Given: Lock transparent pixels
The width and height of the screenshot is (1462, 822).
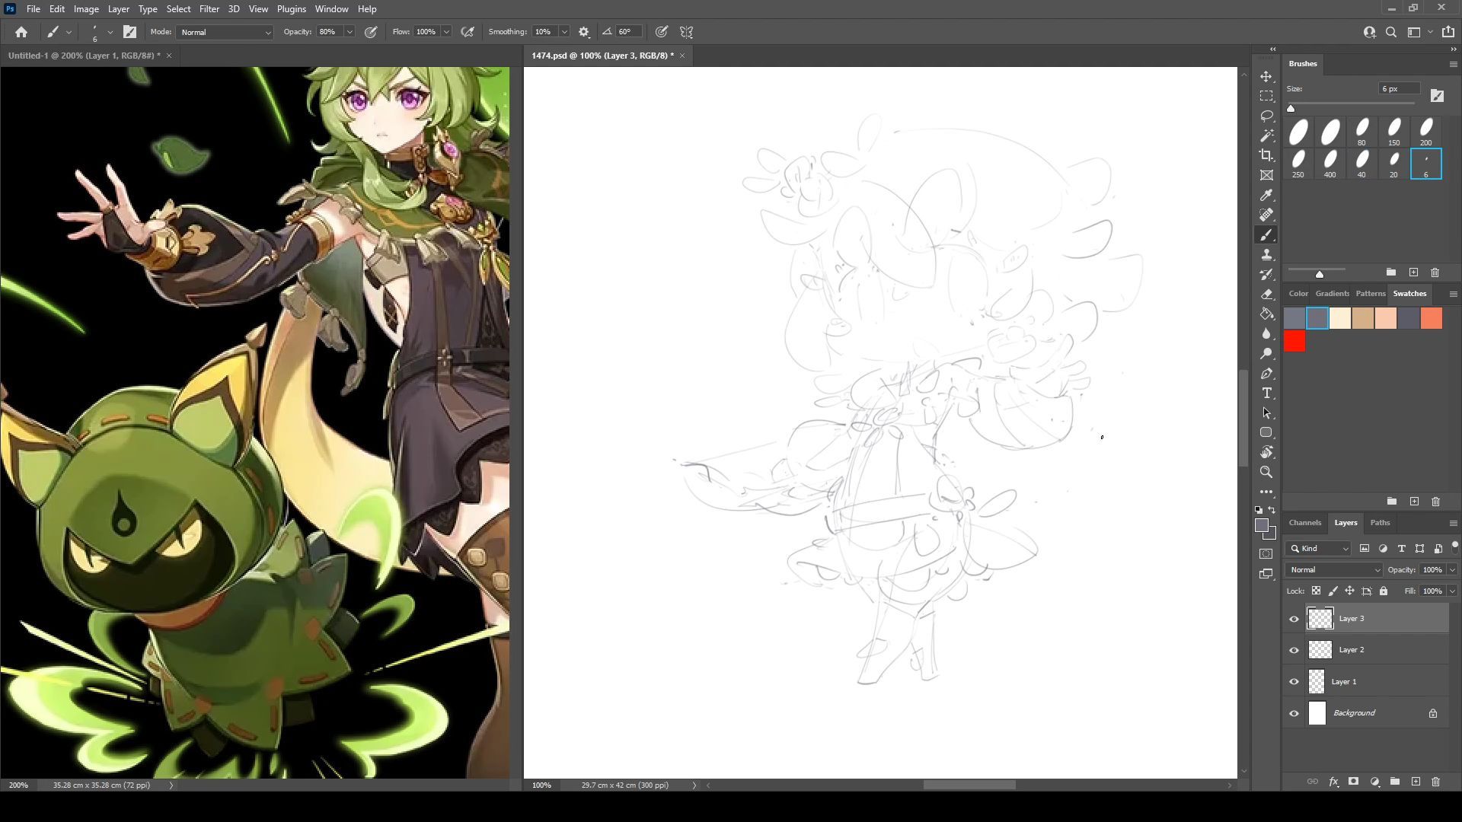Looking at the screenshot, I should pos(1316,591).
